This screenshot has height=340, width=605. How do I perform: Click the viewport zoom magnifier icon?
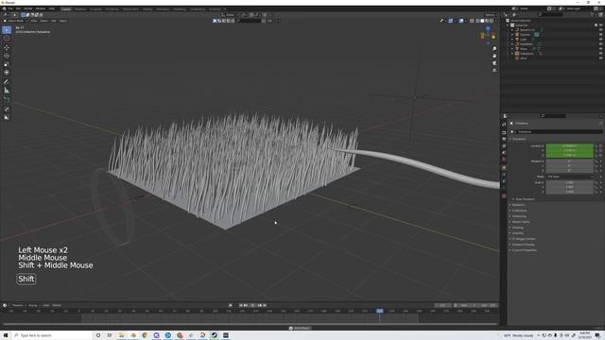click(x=494, y=49)
